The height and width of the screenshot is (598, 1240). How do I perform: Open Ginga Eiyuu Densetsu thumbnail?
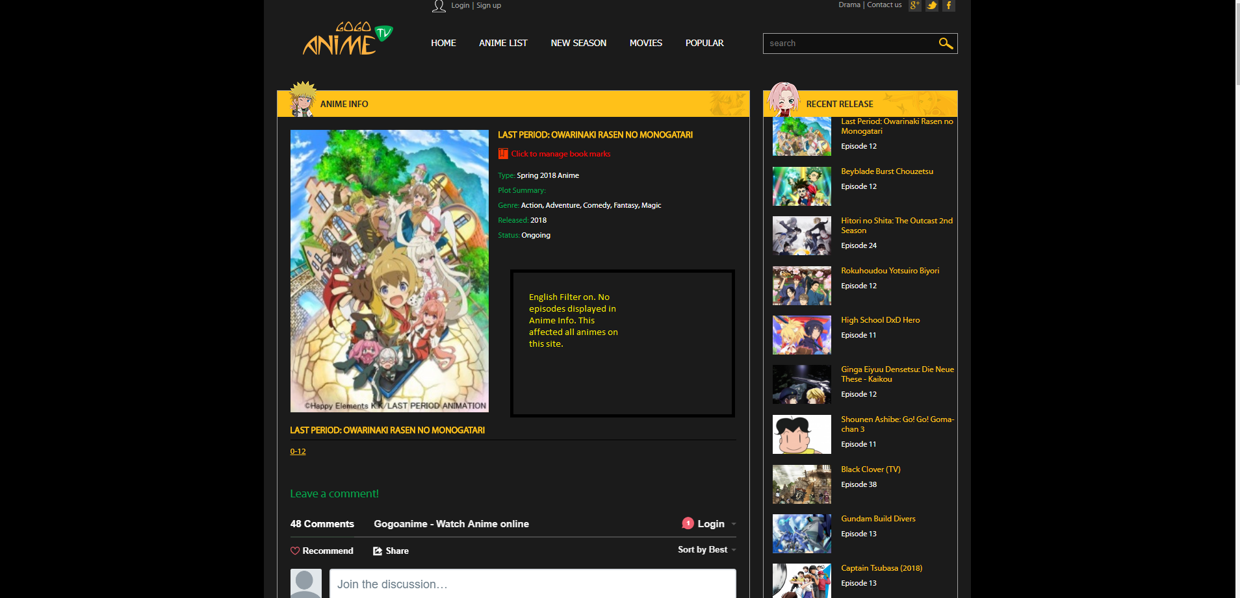[x=802, y=384]
